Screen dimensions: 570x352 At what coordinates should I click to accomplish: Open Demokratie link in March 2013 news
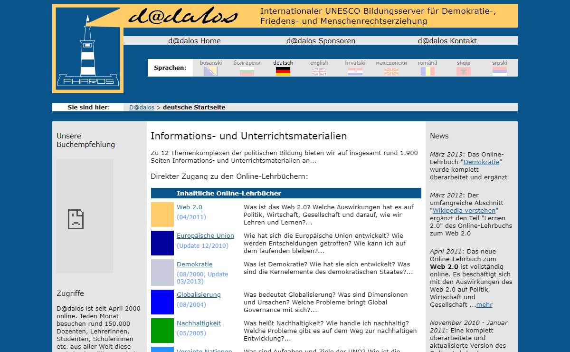click(x=481, y=162)
